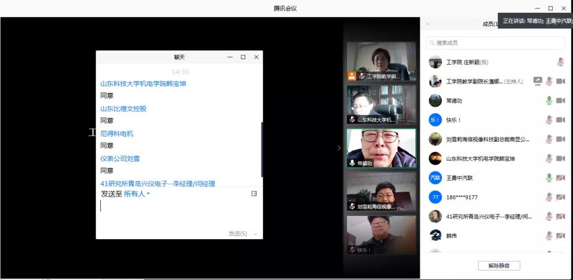
Task: Open the send options arrow next to 发送(S)
Action: 255,234
